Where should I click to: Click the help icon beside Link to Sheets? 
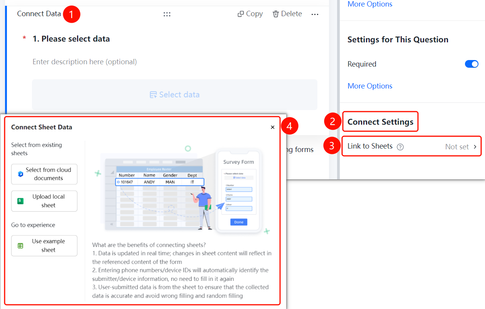(400, 147)
